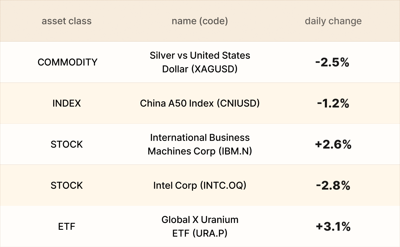The image size is (400, 247).
Task: Sort by the daily change header
Action: [333, 21]
